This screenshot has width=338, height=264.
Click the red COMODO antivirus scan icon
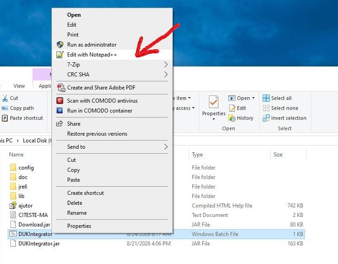pos(60,101)
